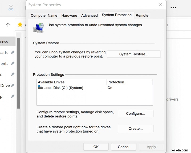
Task: Select the Advanced tab
Action: (x=90, y=16)
